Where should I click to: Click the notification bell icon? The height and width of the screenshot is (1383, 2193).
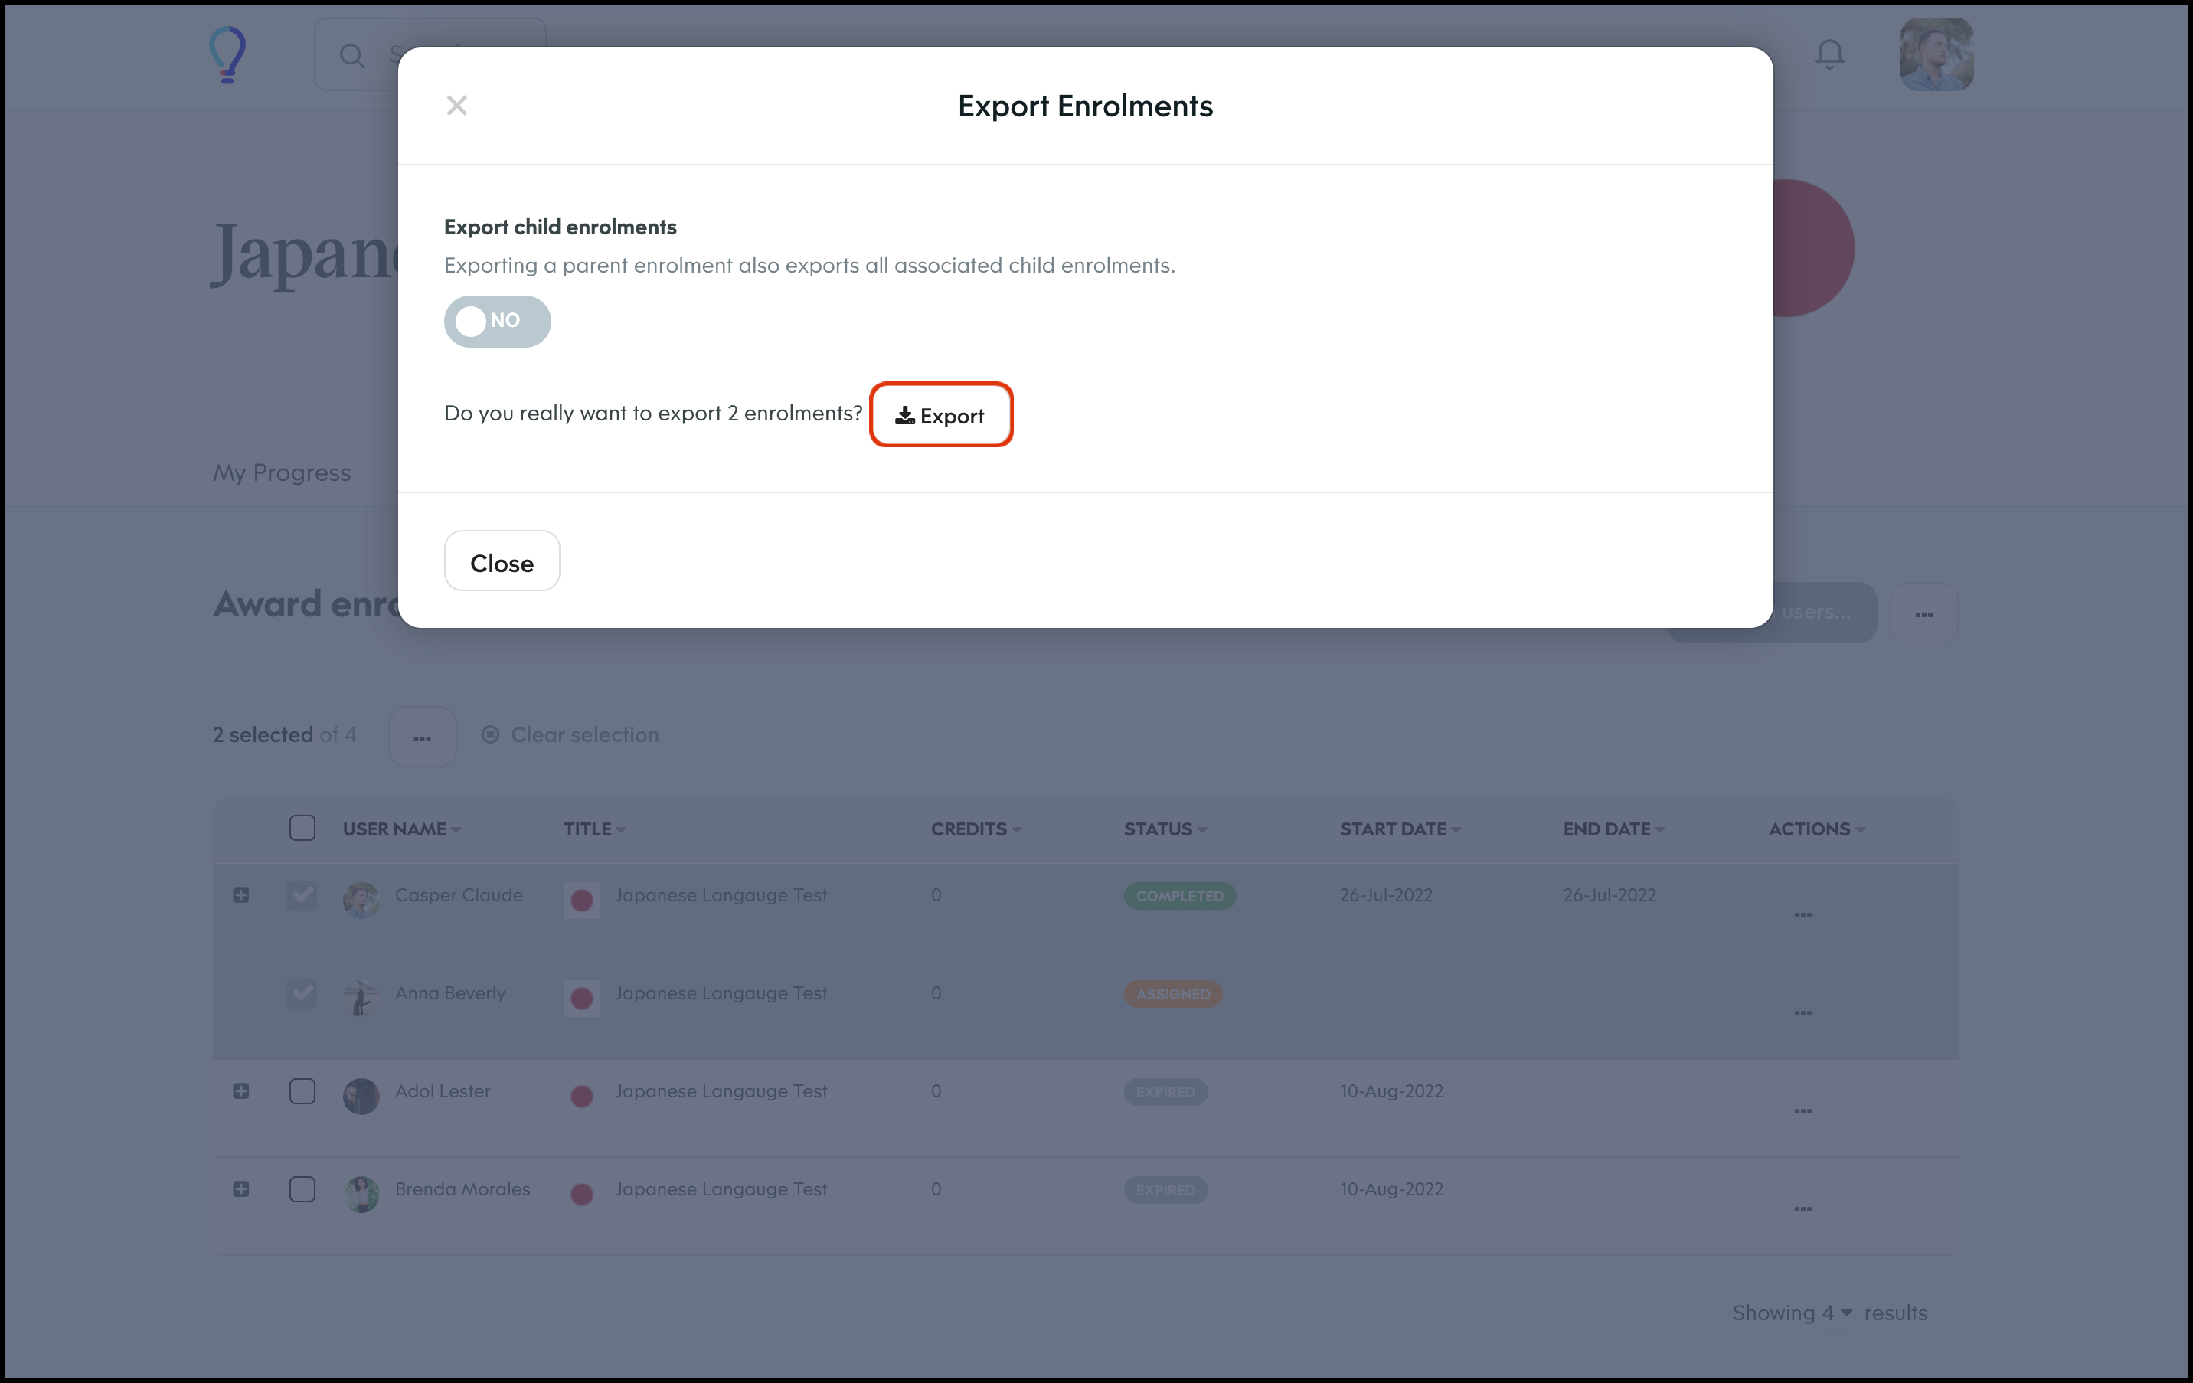tap(1829, 54)
